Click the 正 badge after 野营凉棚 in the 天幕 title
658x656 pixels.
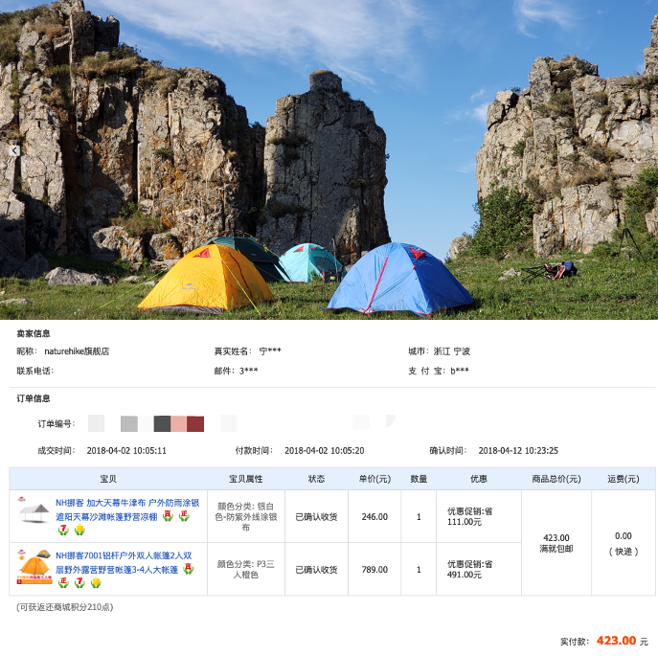coord(184,516)
